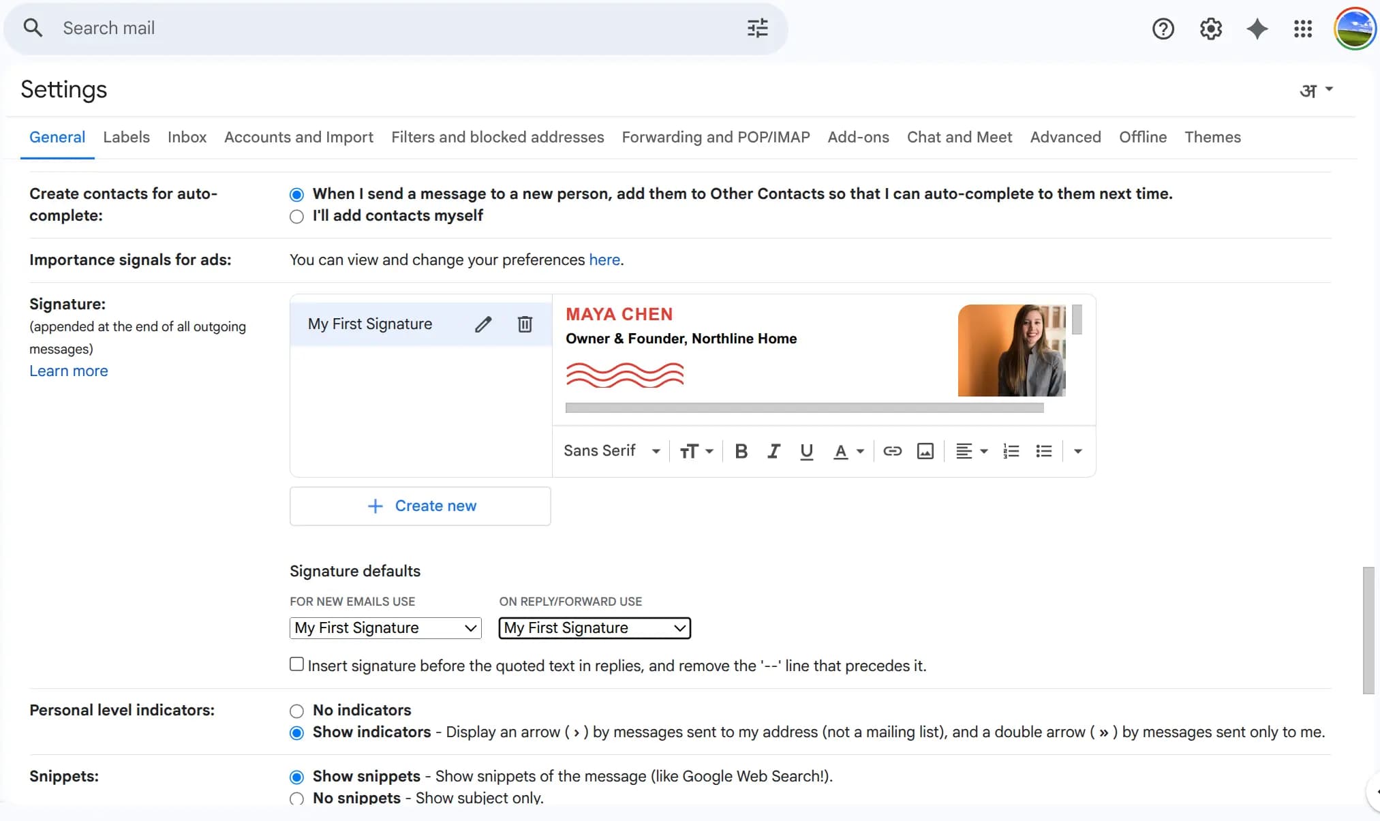Viewport: 1380px width, 821px height.
Task: Select add new people to Other Contacts
Action: coord(296,195)
